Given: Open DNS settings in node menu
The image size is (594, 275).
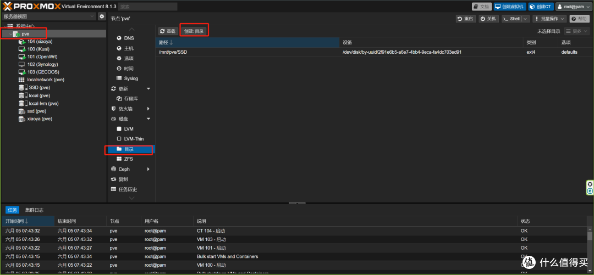Looking at the screenshot, I should point(128,38).
